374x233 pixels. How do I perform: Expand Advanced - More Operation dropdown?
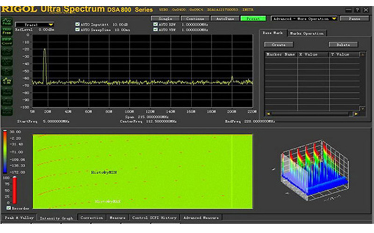[304, 19]
